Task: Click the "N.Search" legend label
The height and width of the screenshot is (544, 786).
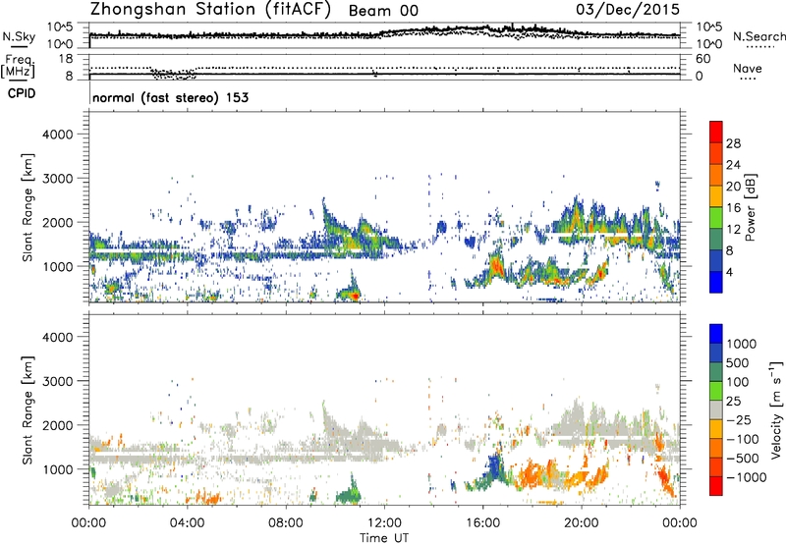Action: (758, 36)
